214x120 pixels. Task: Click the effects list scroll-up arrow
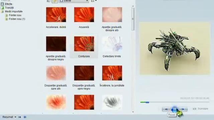pos(133,6)
